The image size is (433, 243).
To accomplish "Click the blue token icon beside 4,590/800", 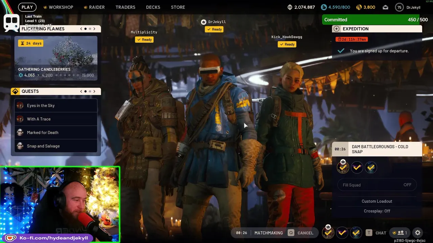I will point(324,7).
